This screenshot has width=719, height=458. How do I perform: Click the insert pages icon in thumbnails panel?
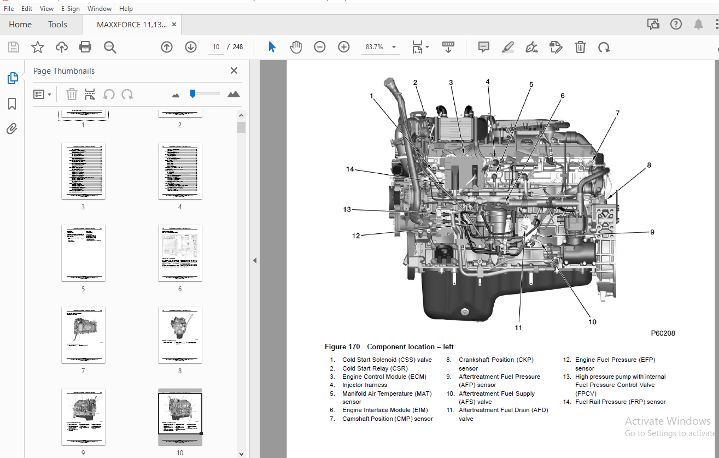click(90, 94)
